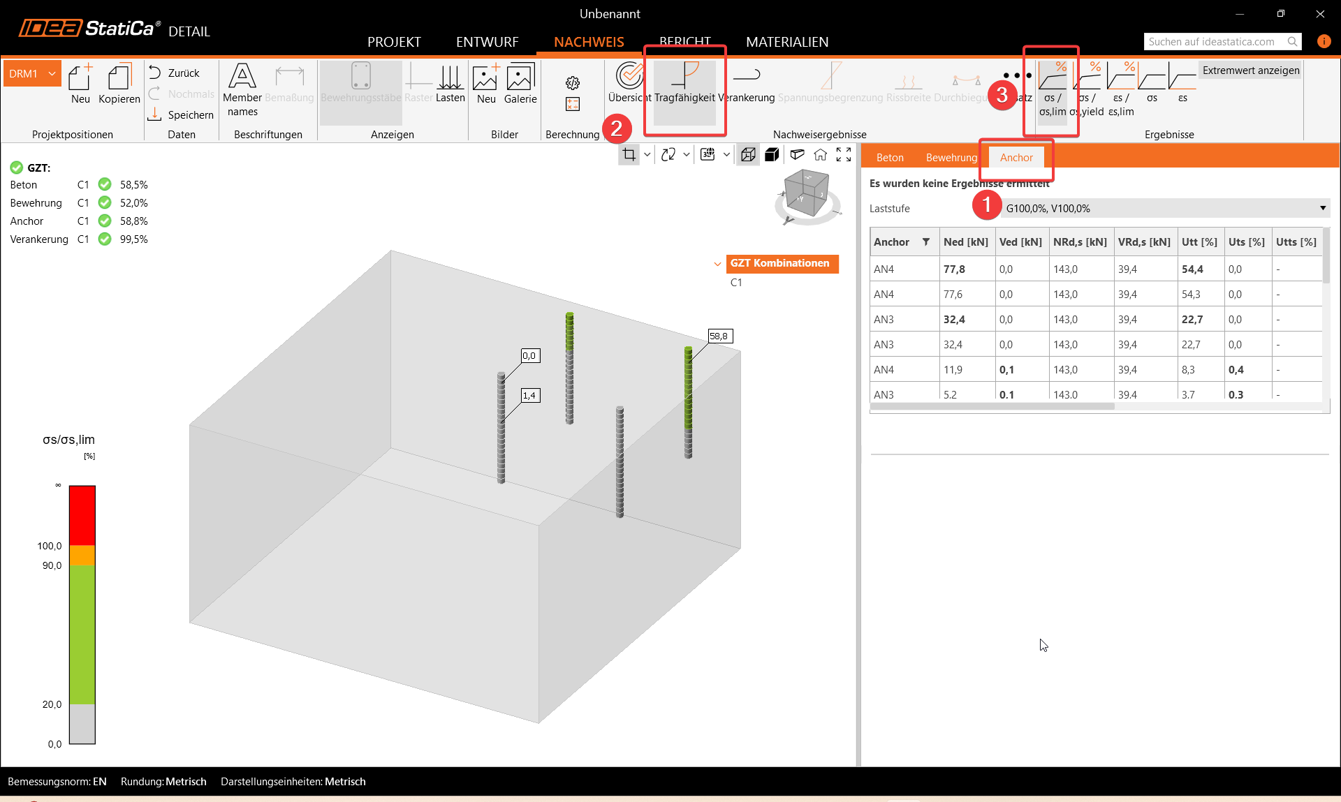
Task: Toggle the wireframe transparent cube view
Action: tap(748, 155)
